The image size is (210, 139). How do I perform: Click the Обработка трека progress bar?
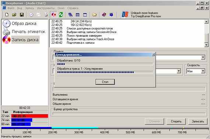pos(105,72)
